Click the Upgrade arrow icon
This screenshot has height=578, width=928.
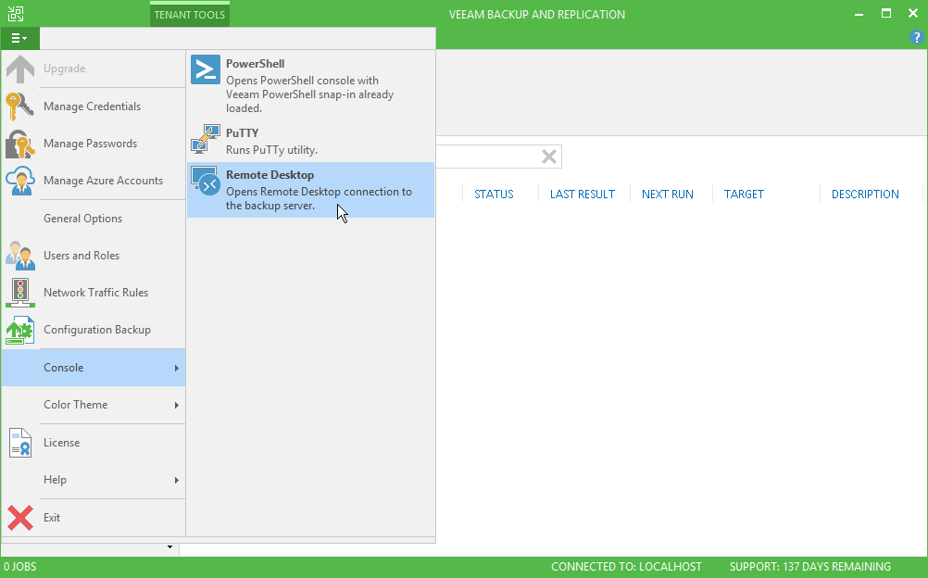(x=20, y=69)
